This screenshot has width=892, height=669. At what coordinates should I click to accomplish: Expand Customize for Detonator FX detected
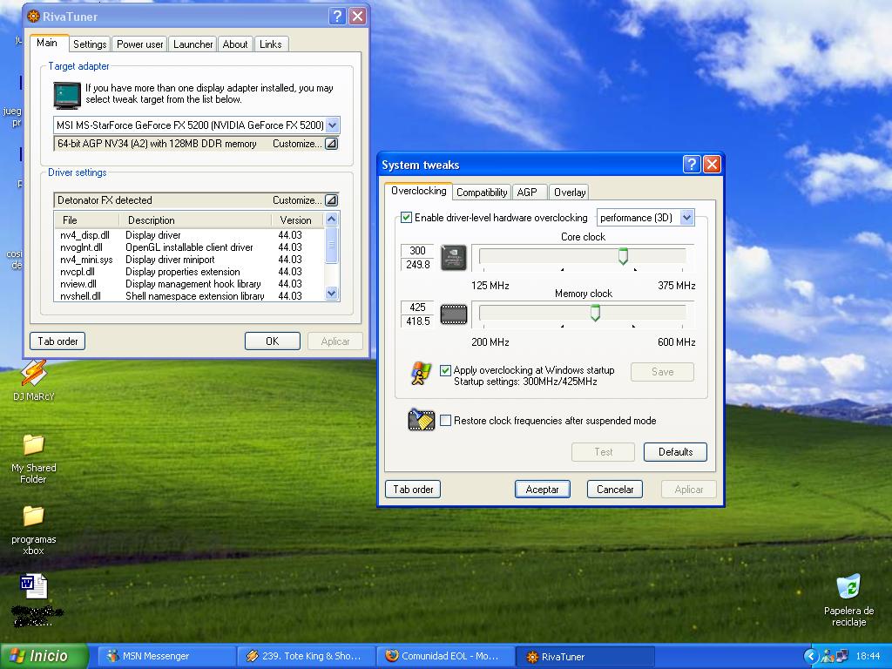[x=331, y=200]
